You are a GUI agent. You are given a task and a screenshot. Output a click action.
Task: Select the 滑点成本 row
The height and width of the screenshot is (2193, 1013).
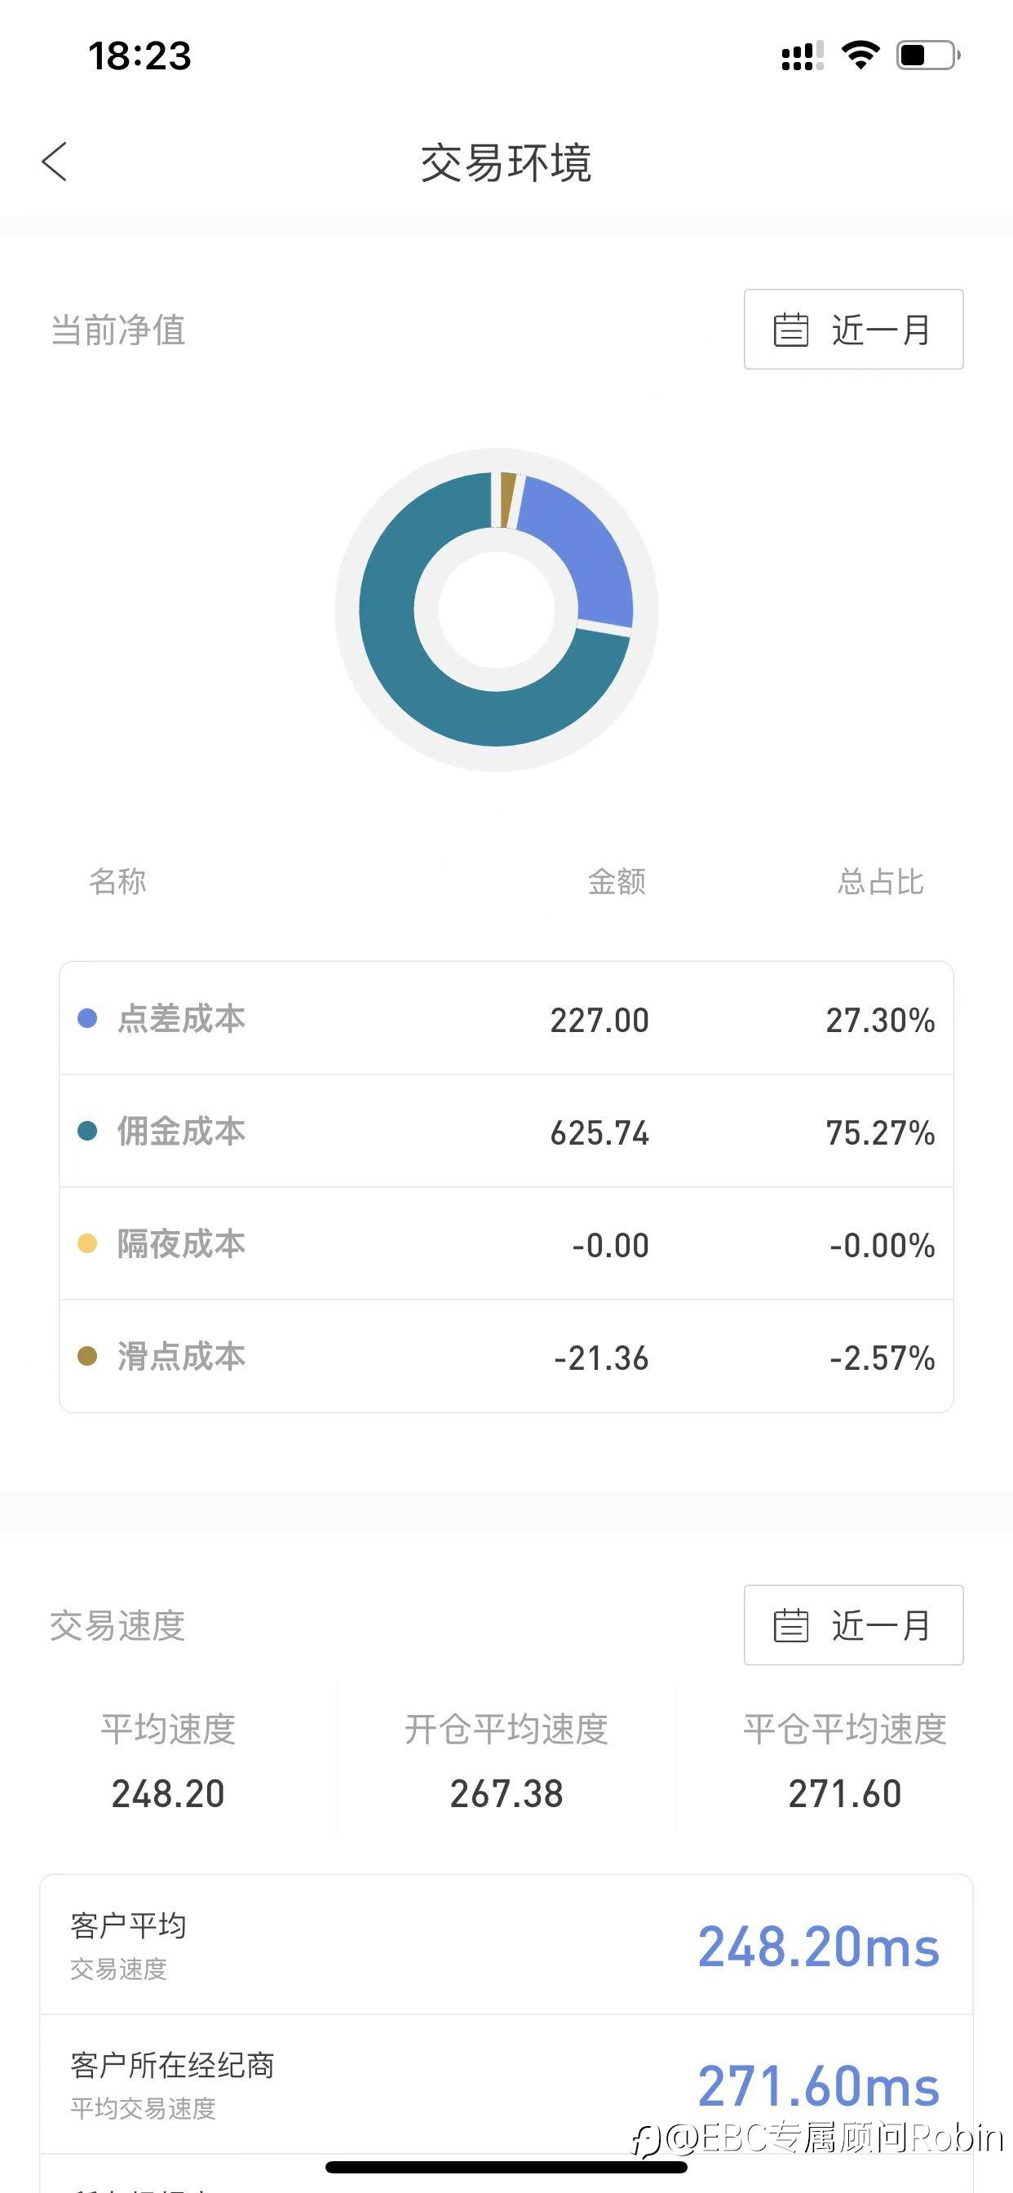click(x=506, y=1356)
